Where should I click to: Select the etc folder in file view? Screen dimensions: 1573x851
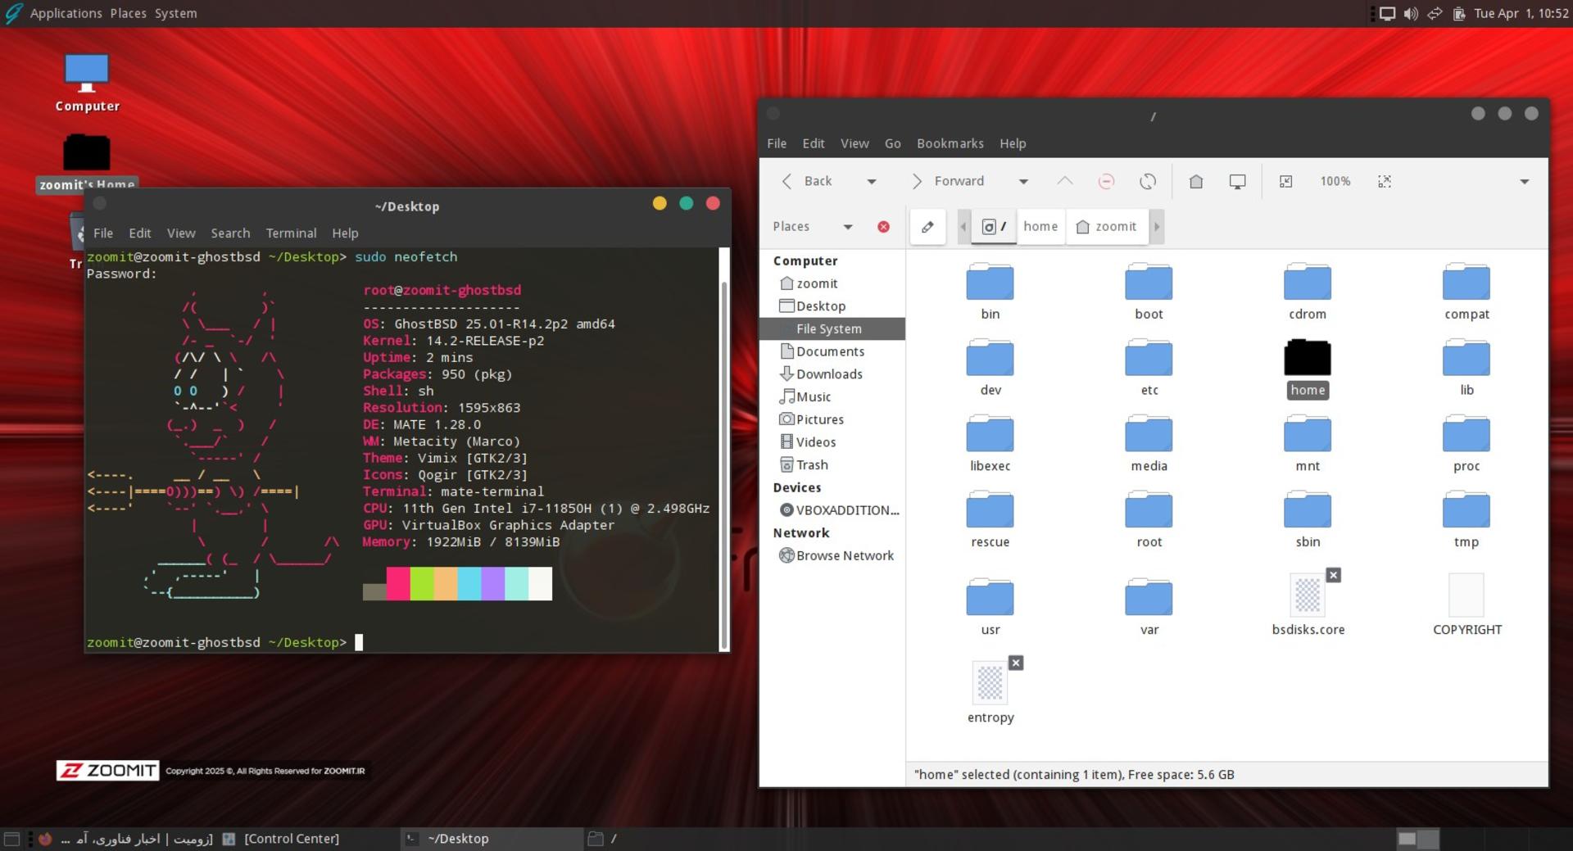(x=1149, y=369)
